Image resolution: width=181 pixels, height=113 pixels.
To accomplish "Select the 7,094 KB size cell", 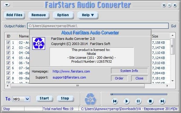I will (158, 73).
